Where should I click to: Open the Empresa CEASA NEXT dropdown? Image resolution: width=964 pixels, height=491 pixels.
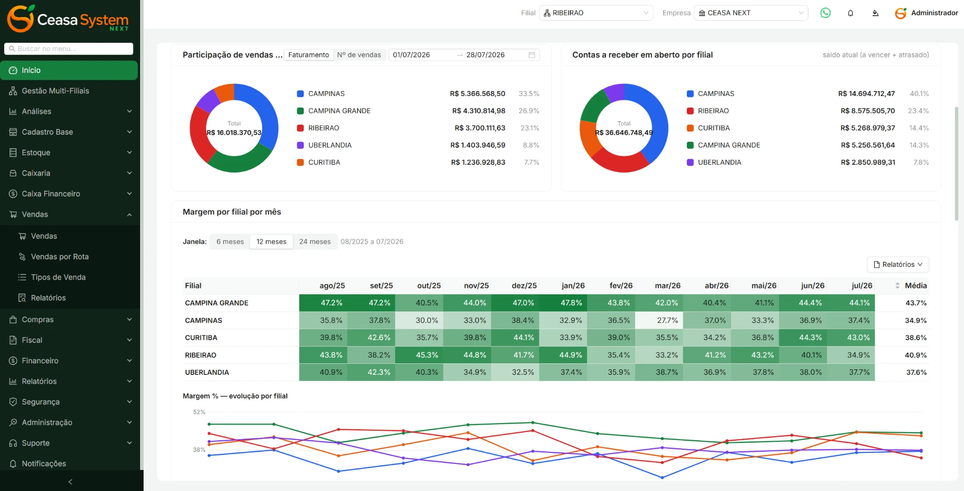coord(751,13)
